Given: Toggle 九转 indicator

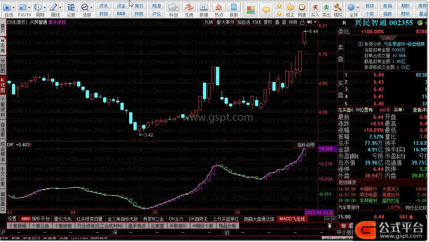Looking at the screenshot, I should click(x=209, y=22).
